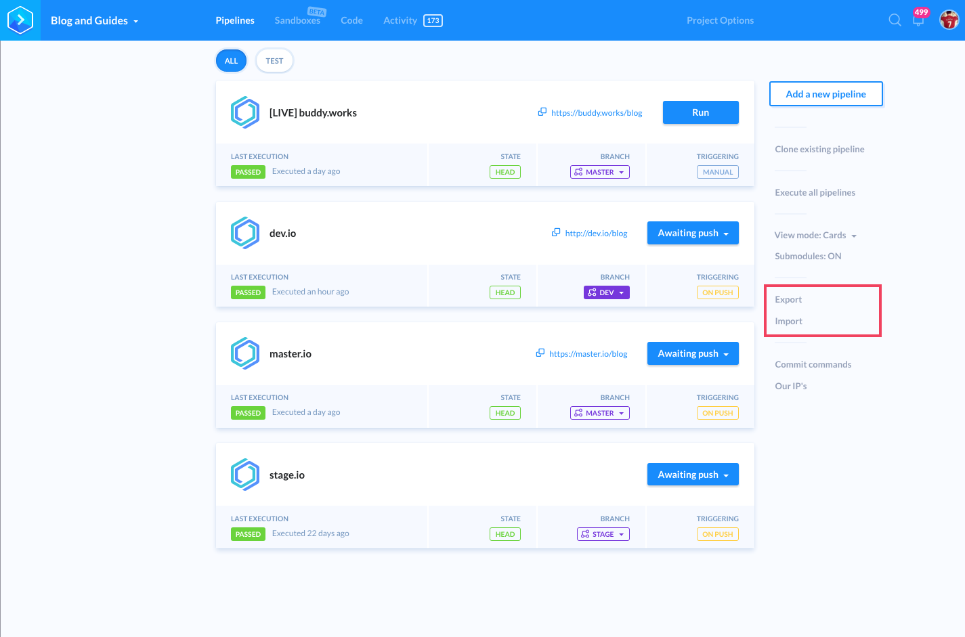The height and width of the screenshot is (637, 965).
Task: Open the search magnifier icon
Action: coord(895,20)
